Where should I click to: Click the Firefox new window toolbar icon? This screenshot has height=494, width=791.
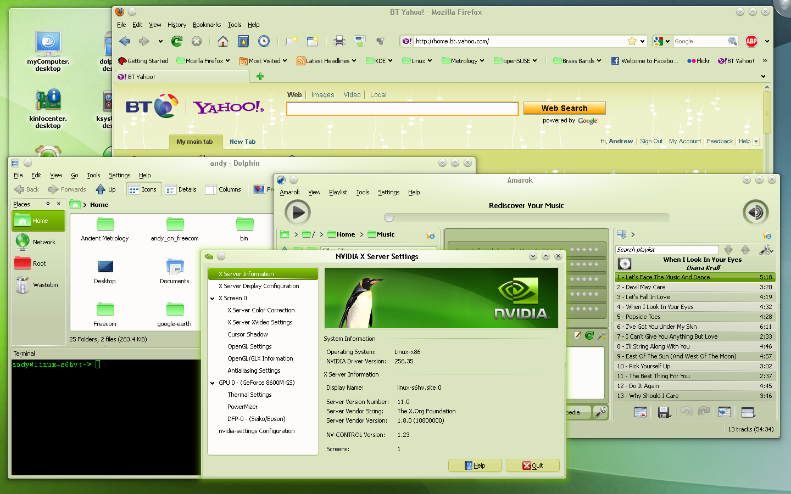(313, 41)
